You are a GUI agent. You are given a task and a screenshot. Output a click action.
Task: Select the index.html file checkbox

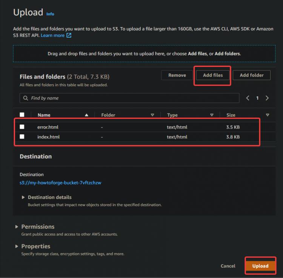point(22,137)
